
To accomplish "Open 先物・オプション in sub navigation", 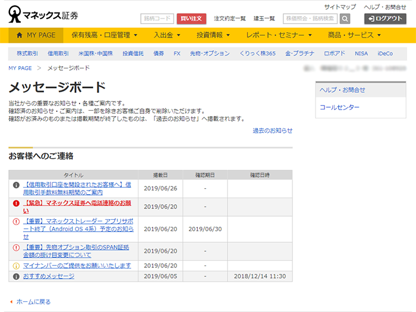I will point(210,54).
